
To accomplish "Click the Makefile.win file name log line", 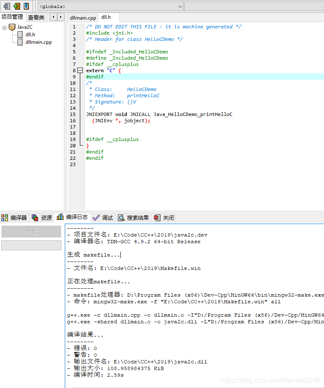I will tap(134, 268).
